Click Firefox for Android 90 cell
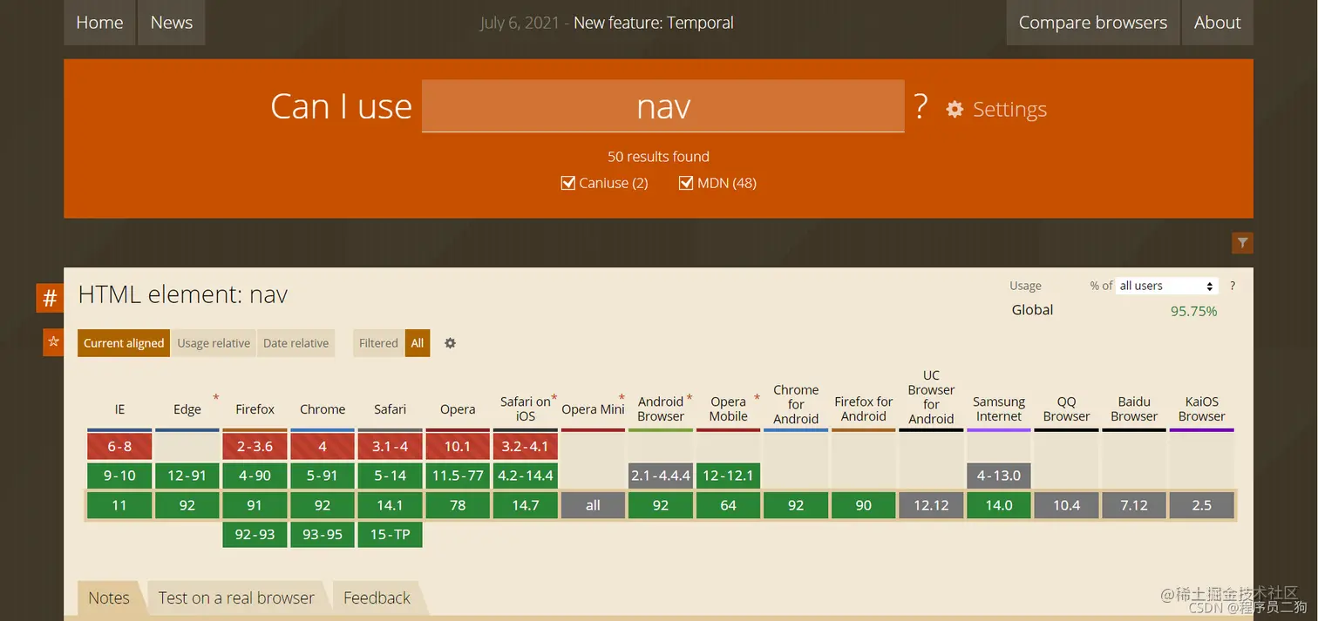Screen dimensions: 1318x621 (864, 505)
